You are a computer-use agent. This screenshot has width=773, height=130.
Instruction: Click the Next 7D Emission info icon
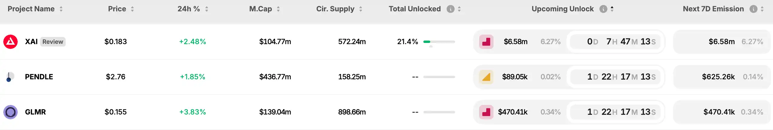pos(753,9)
